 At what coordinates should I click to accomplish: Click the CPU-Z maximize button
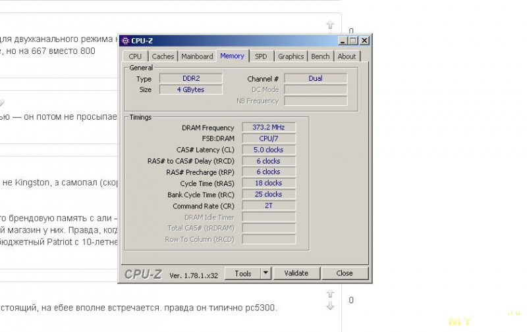pyautogui.click(x=353, y=41)
